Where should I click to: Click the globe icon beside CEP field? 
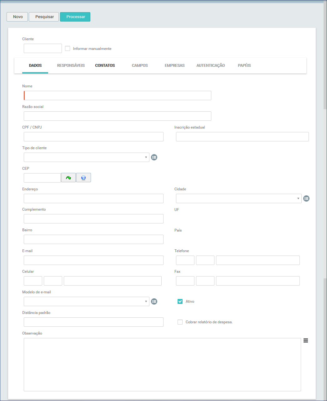pyautogui.click(x=83, y=178)
